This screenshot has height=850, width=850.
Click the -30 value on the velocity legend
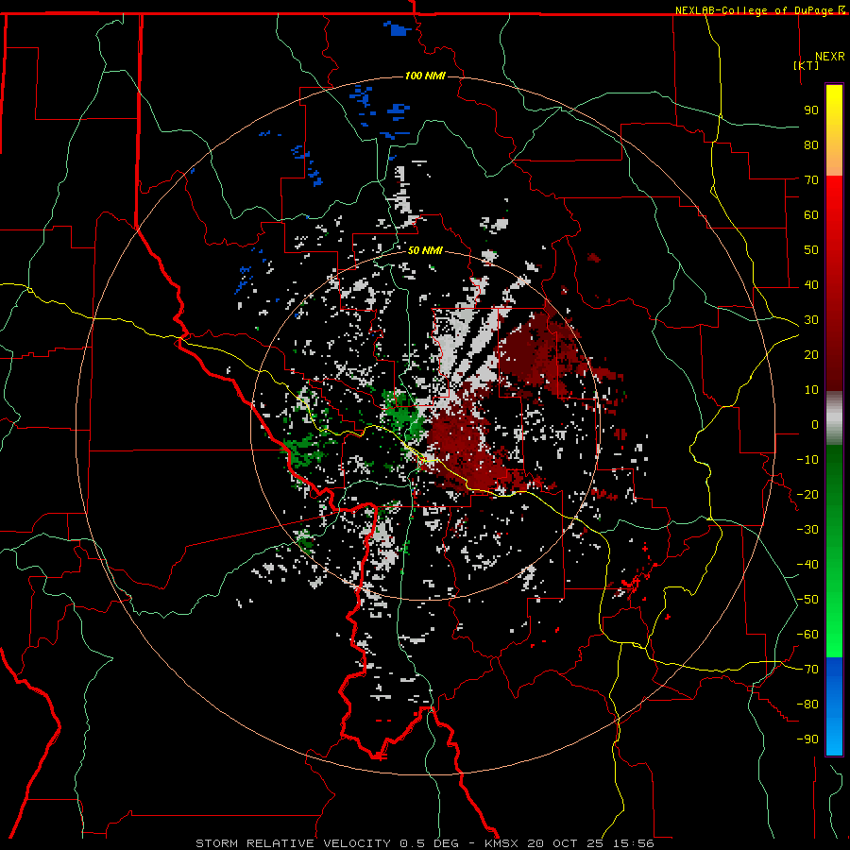point(807,530)
